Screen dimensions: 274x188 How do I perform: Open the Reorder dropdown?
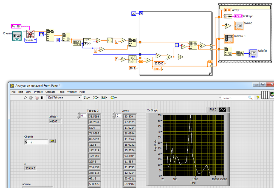114,98
